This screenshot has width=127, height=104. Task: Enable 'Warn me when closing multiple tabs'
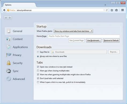38,71
